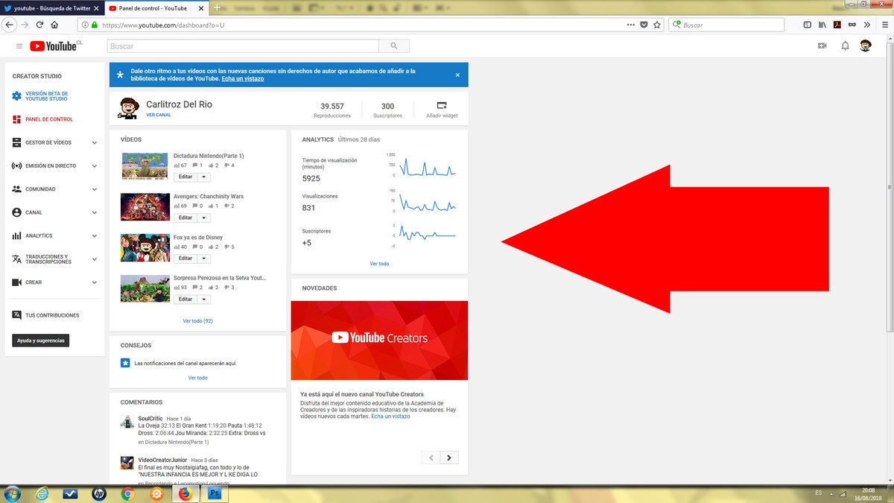Image resolution: width=894 pixels, height=503 pixels.
Task: Click the Firefox back button
Action: coord(9,25)
